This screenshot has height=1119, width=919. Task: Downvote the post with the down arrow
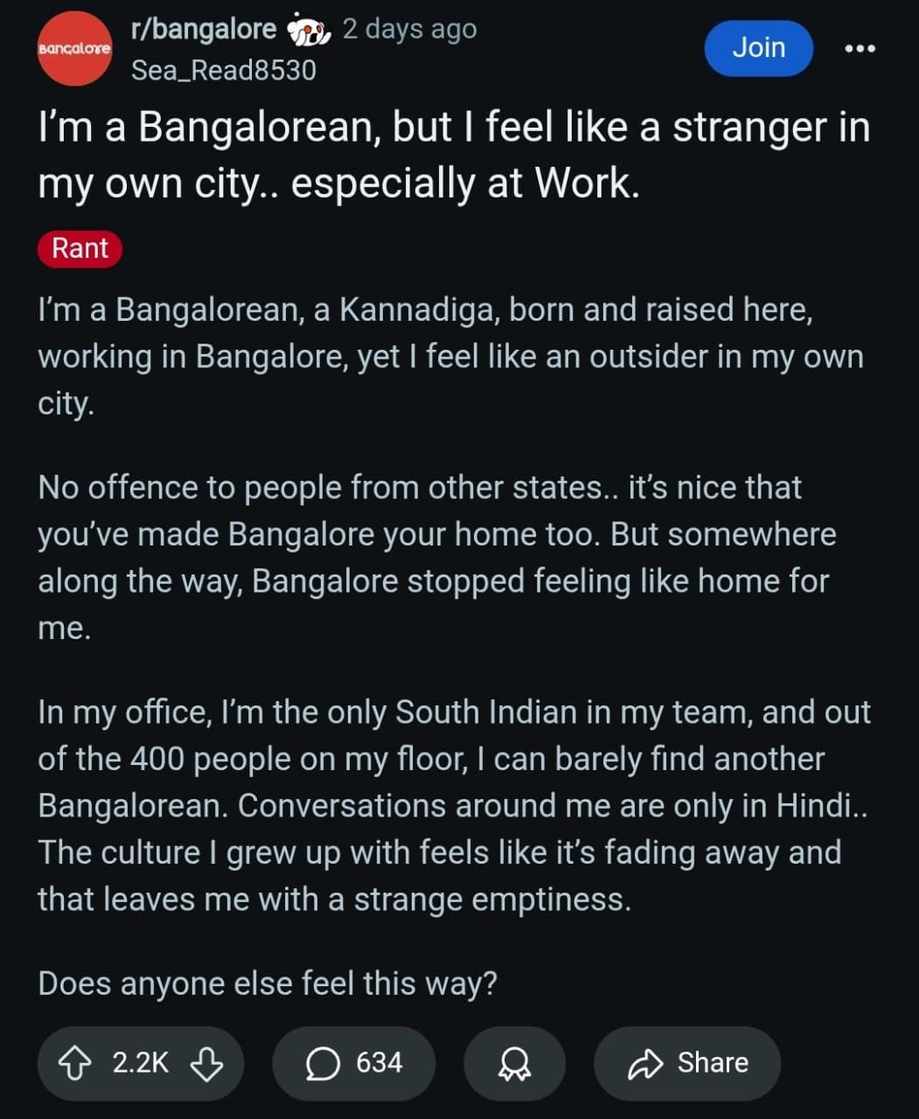point(205,1063)
